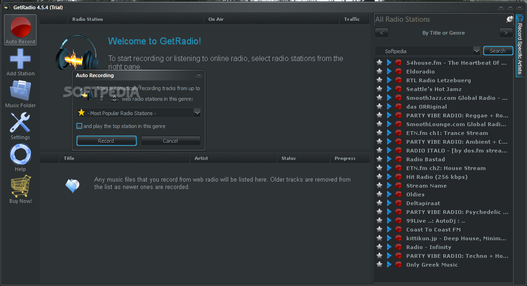Open Settings with the wrench icon
Image resolution: width=527 pixels, height=286 pixels.
(x=20, y=126)
